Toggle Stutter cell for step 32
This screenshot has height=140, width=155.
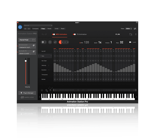click(134, 79)
